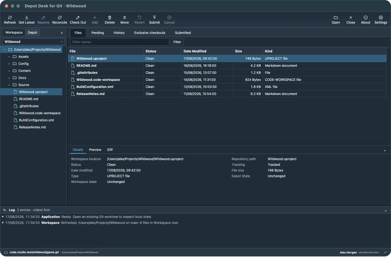Expand the Config folder arrow
The height and width of the screenshot is (257, 391).
(9, 64)
